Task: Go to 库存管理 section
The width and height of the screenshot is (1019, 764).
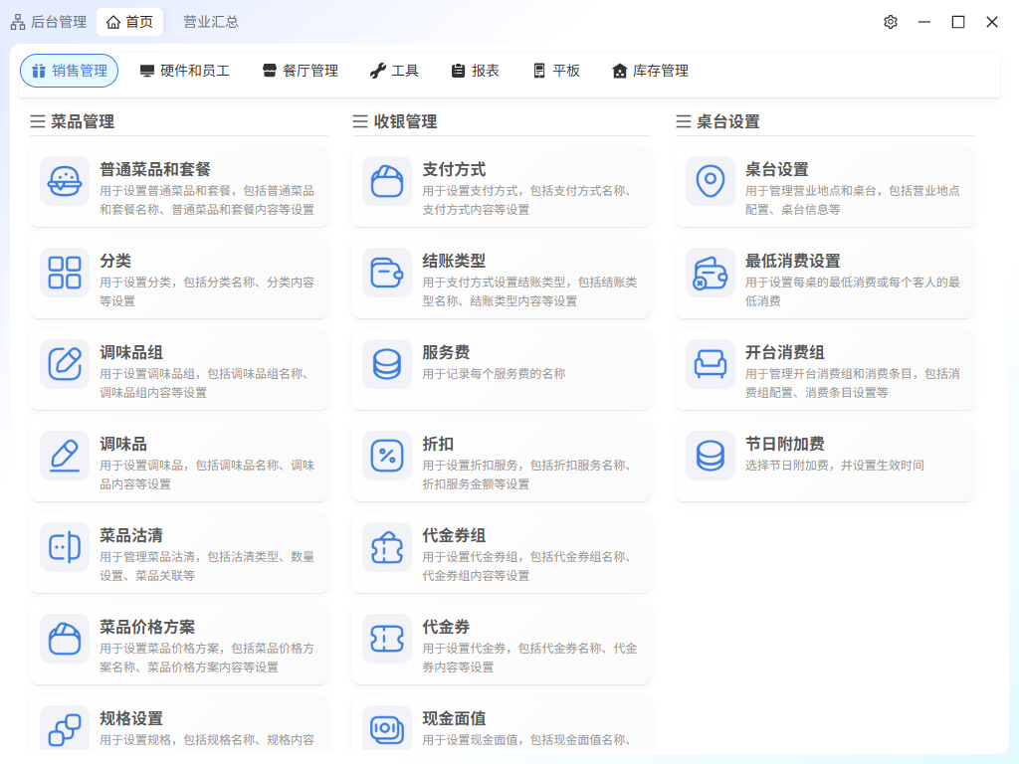Action: tap(650, 71)
